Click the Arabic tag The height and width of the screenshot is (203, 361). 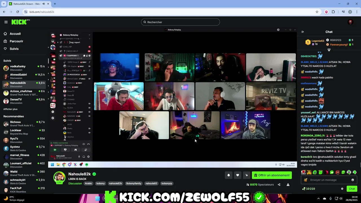click(89, 183)
